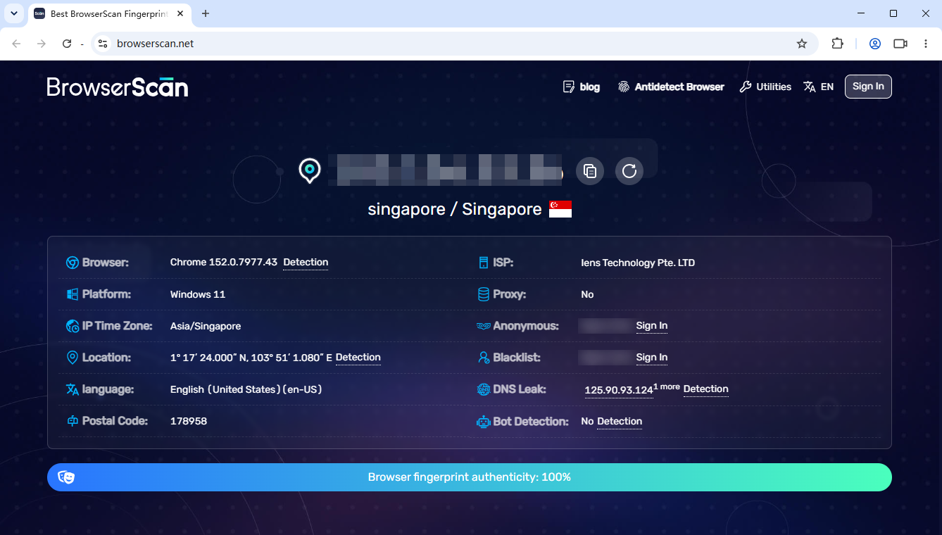Bookmark this page with the star icon
The height and width of the screenshot is (535, 942).
tap(802, 44)
